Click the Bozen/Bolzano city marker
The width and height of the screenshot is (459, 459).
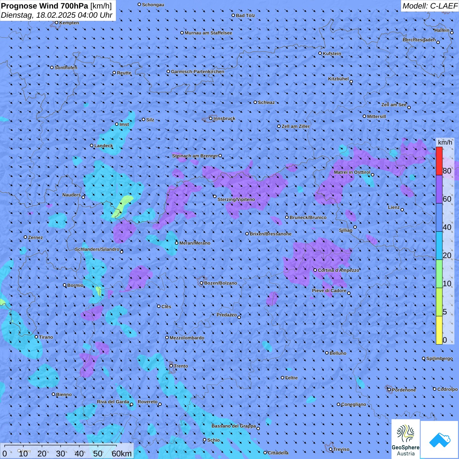pos(201,283)
